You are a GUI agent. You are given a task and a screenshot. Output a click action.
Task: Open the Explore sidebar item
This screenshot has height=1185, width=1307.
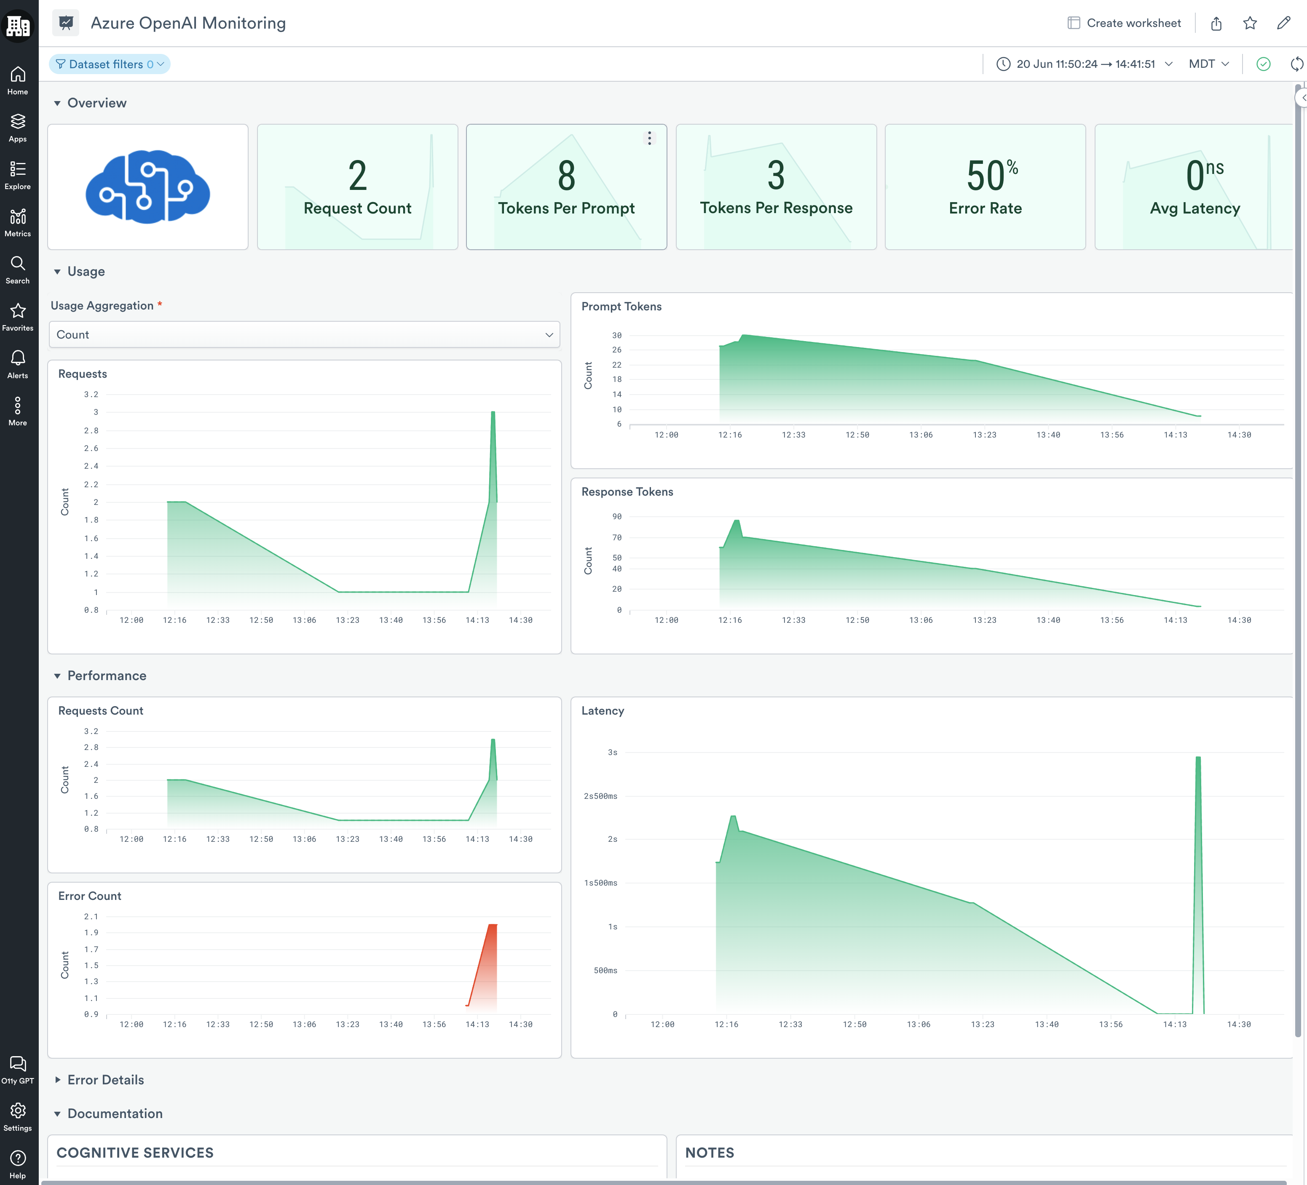pyautogui.click(x=18, y=175)
